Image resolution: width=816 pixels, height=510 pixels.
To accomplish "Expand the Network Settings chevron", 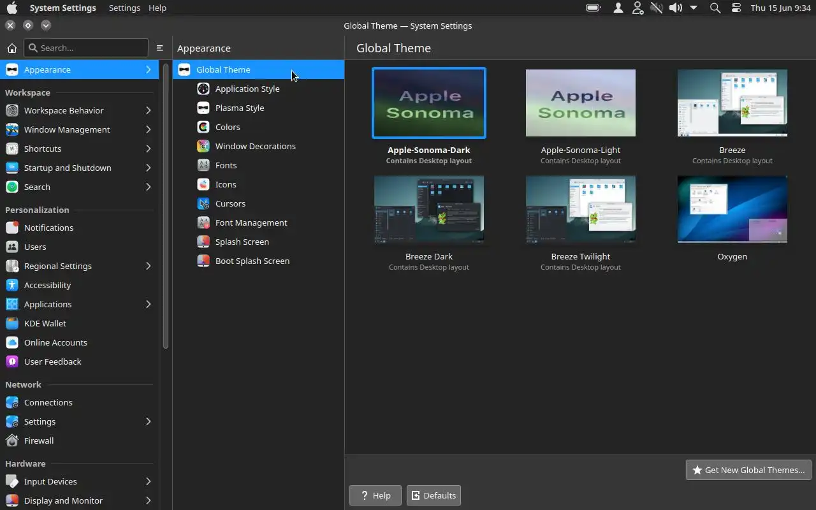I will (149, 421).
